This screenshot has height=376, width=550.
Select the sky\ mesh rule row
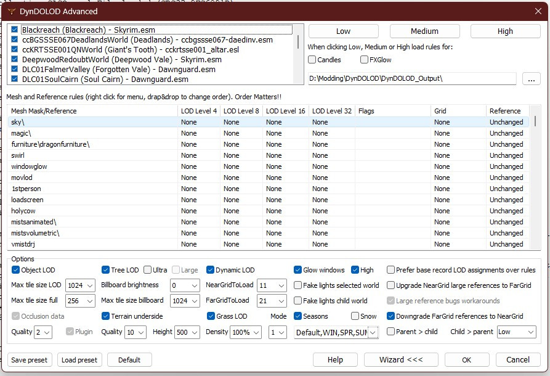[x=269, y=122]
